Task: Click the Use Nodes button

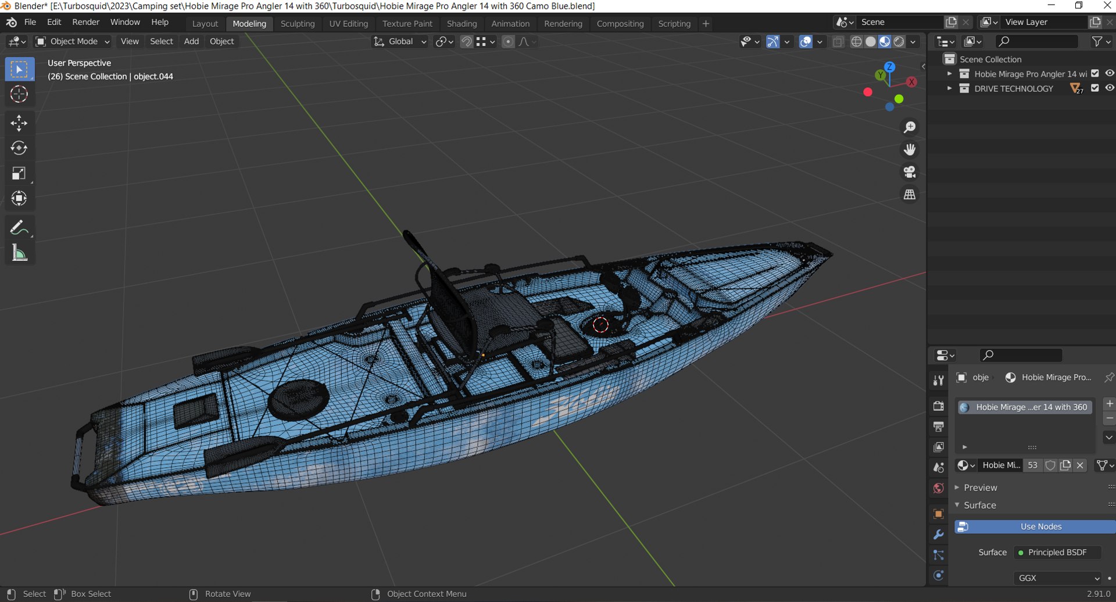Action: click(1035, 526)
